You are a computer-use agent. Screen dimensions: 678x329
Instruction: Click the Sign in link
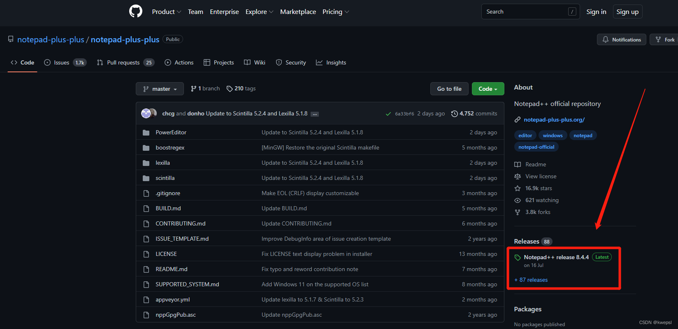pos(596,12)
